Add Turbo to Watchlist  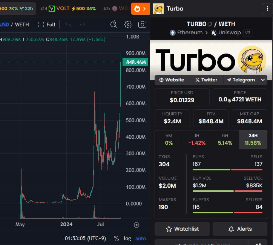click(x=182, y=229)
